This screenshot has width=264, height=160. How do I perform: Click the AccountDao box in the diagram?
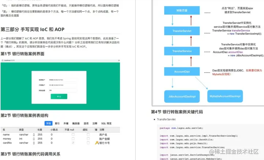coord(182,72)
